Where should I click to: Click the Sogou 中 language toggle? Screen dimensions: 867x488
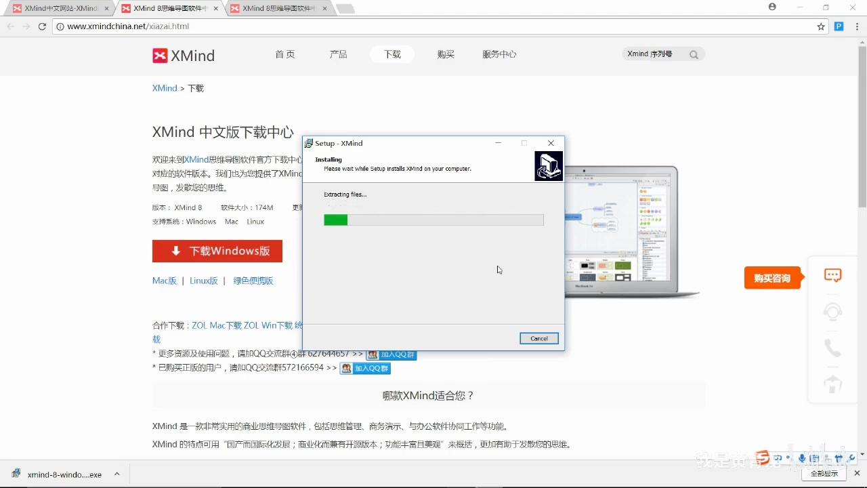(x=778, y=458)
